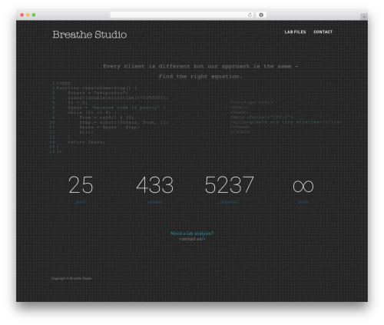Screen dimensions: 384x325
Task: Click the Copyright © Breathe Studio footer
Action: (71, 278)
